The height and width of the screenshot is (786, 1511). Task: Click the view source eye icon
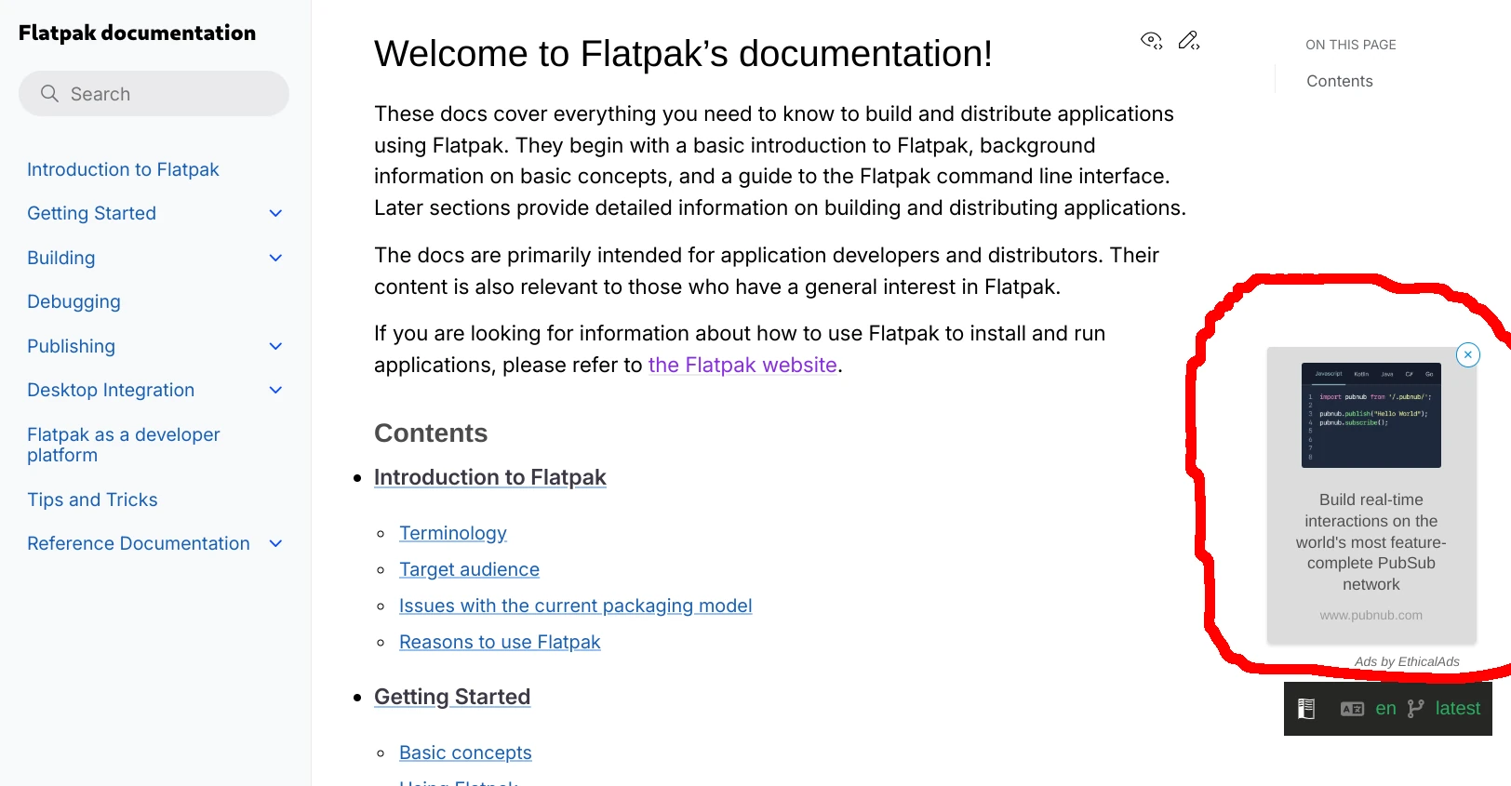[x=1151, y=40]
